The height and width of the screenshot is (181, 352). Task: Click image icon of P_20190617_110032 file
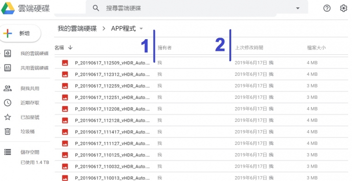pos(65,167)
